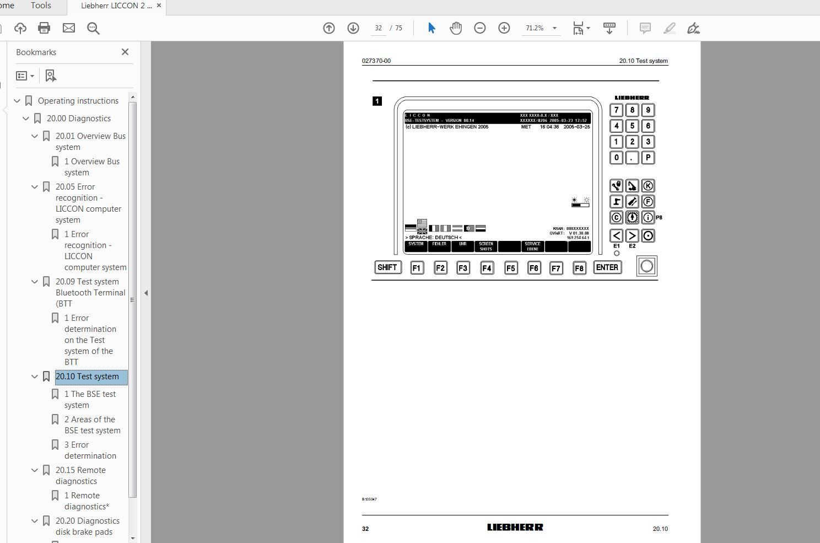Click the Print document icon
The image size is (820, 543).
click(x=44, y=28)
